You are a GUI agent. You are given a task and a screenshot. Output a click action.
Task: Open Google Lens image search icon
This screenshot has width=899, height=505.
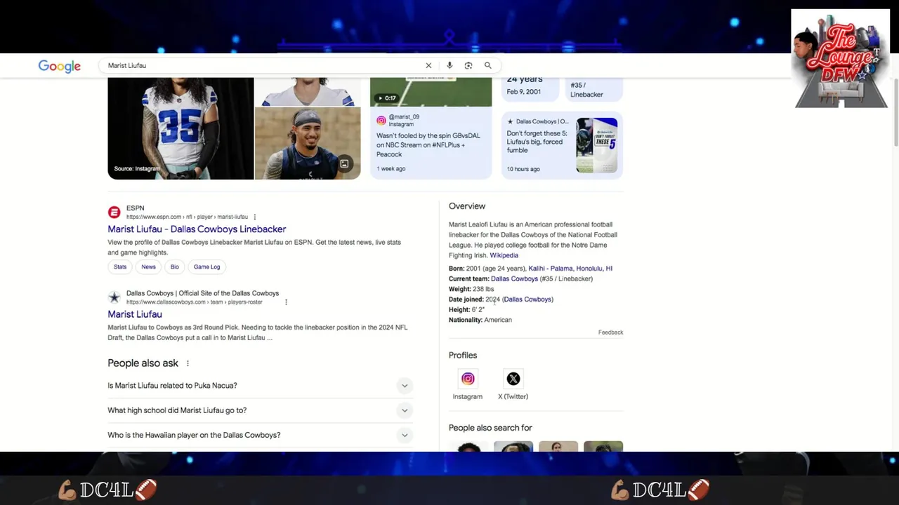pos(468,65)
